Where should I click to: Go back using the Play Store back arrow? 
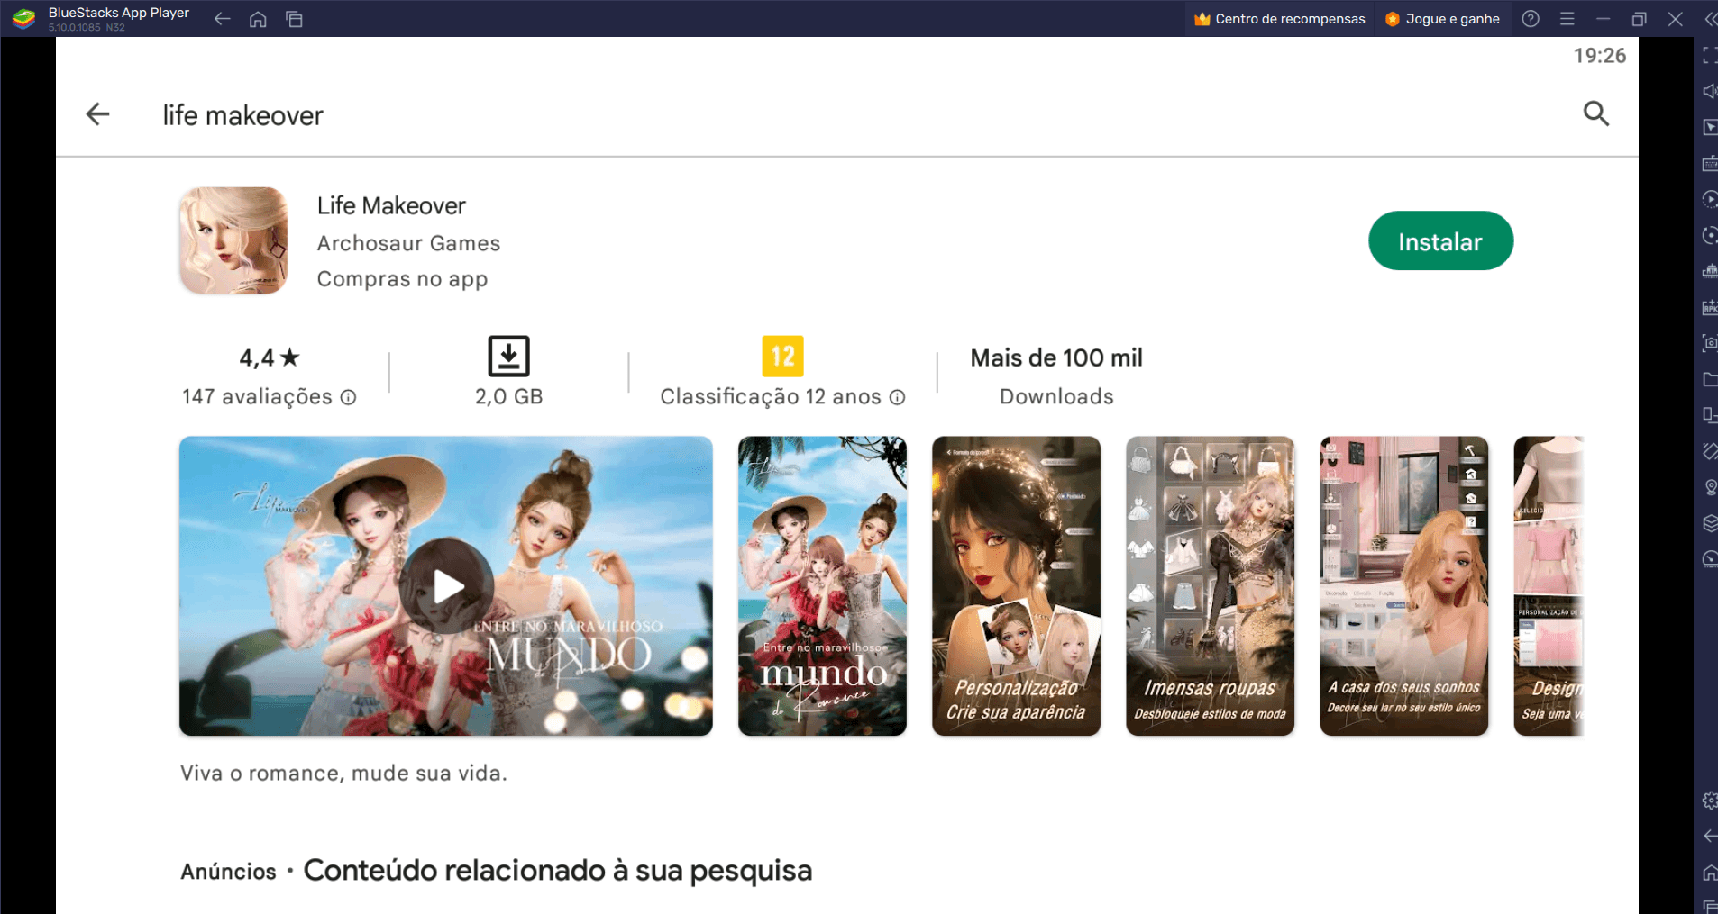97,114
